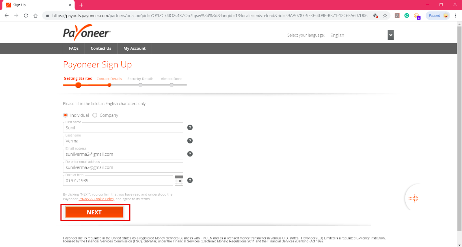The image size is (462, 247).
Task: Close the Sign Up tab
Action: point(70,5)
